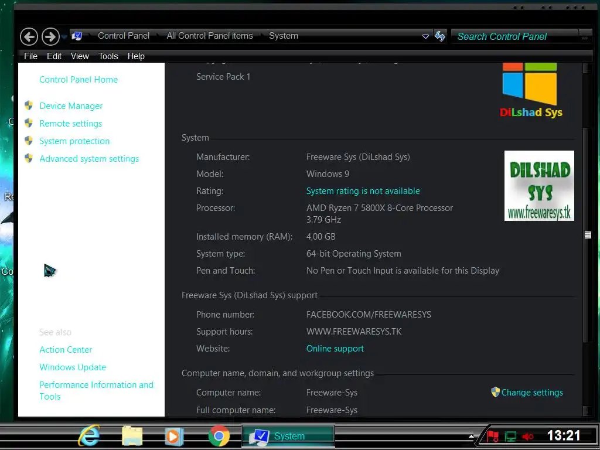
Task: Select All Control Panel Items breadcrumb
Action: (x=210, y=36)
